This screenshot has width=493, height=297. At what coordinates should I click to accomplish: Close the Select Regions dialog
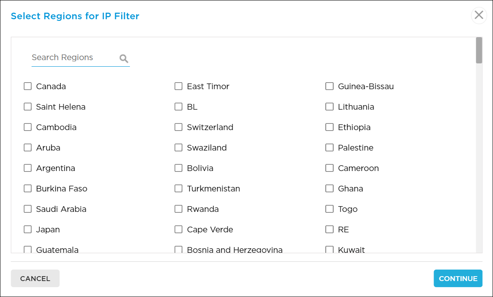coord(479,15)
